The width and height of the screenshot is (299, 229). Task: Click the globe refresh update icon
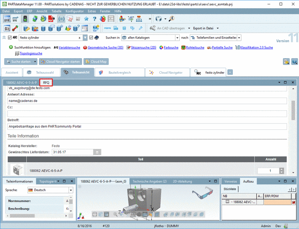[x=35, y=19]
